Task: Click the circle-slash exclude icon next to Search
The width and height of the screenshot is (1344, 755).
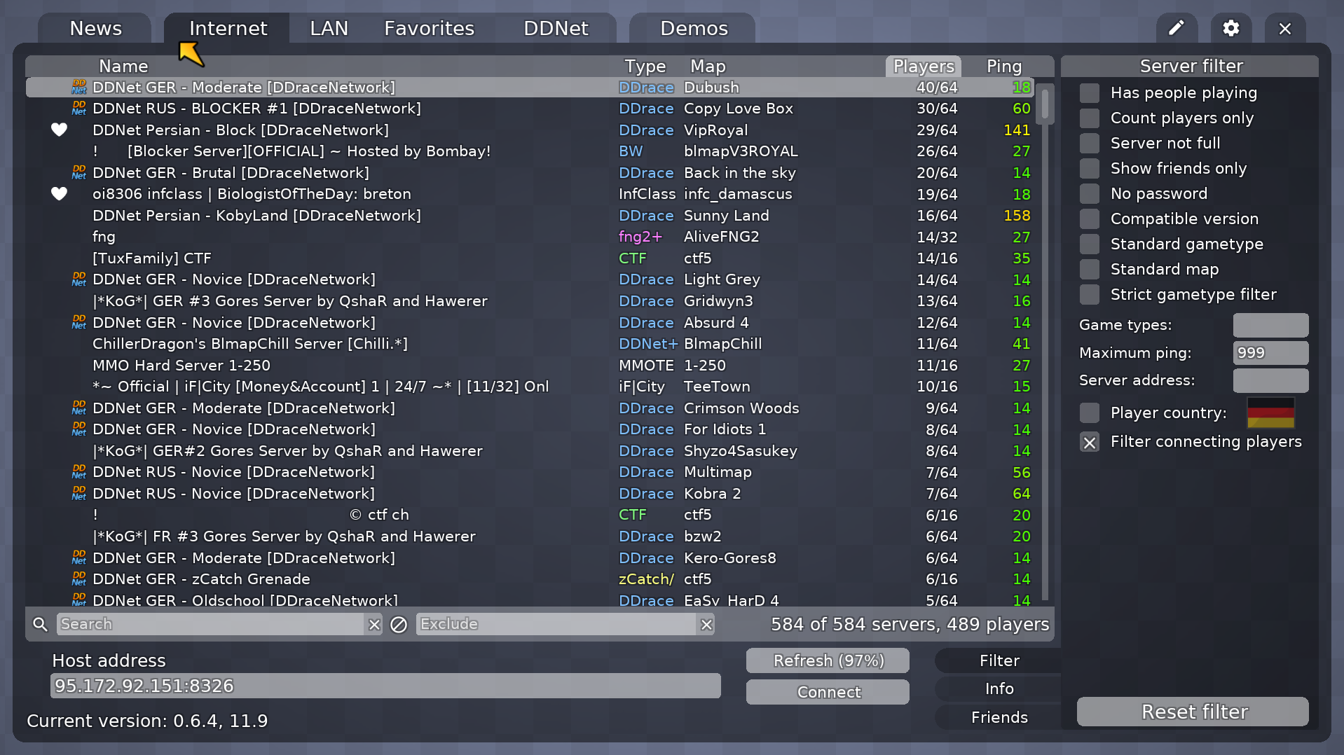Action: pos(398,624)
